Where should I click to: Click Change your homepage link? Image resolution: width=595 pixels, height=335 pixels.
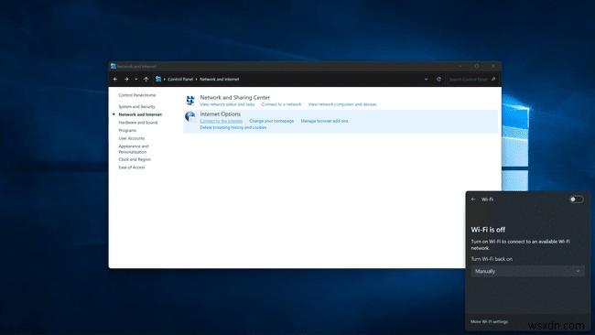271,121
